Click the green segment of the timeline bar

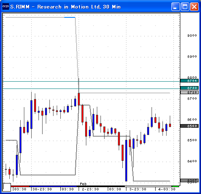point(175,186)
